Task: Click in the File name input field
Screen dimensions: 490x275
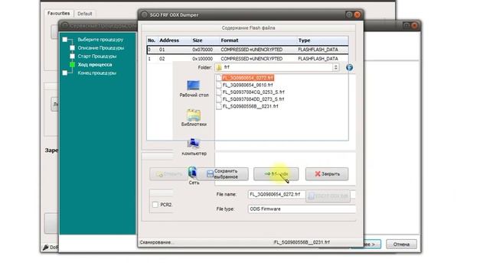Action: [276, 194]
